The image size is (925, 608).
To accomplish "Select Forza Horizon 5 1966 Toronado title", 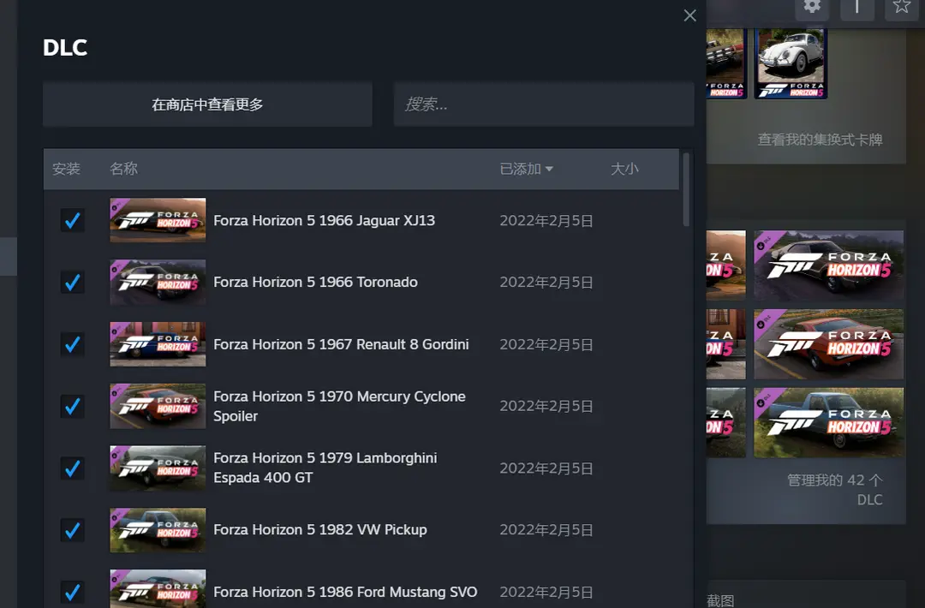I will coord(315,283).
